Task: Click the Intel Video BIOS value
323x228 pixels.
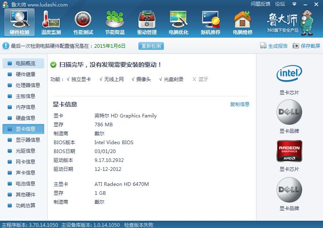Action: 114,143
